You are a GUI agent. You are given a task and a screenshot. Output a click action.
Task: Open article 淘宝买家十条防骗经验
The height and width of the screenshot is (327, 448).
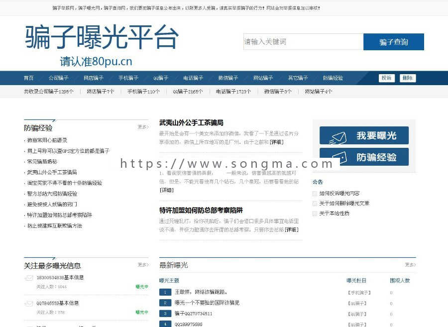click(65, 183)
